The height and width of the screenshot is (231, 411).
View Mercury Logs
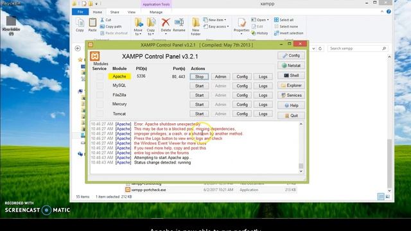click(x=263, y=105)
